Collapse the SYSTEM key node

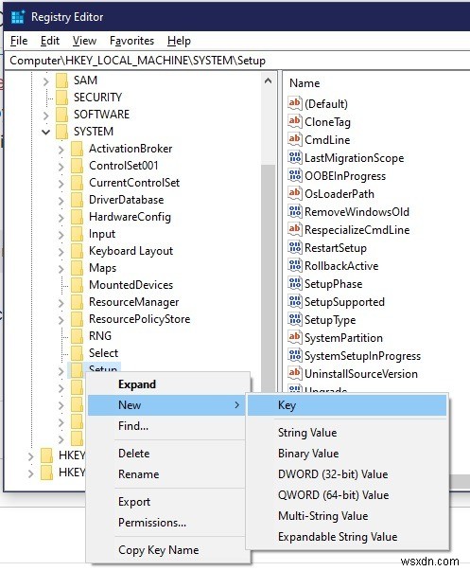click(45, 132)
